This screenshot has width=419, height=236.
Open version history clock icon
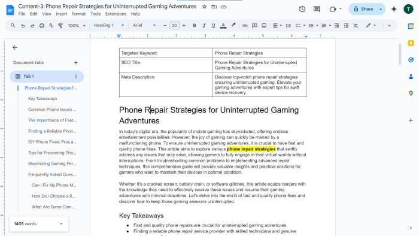302,9
